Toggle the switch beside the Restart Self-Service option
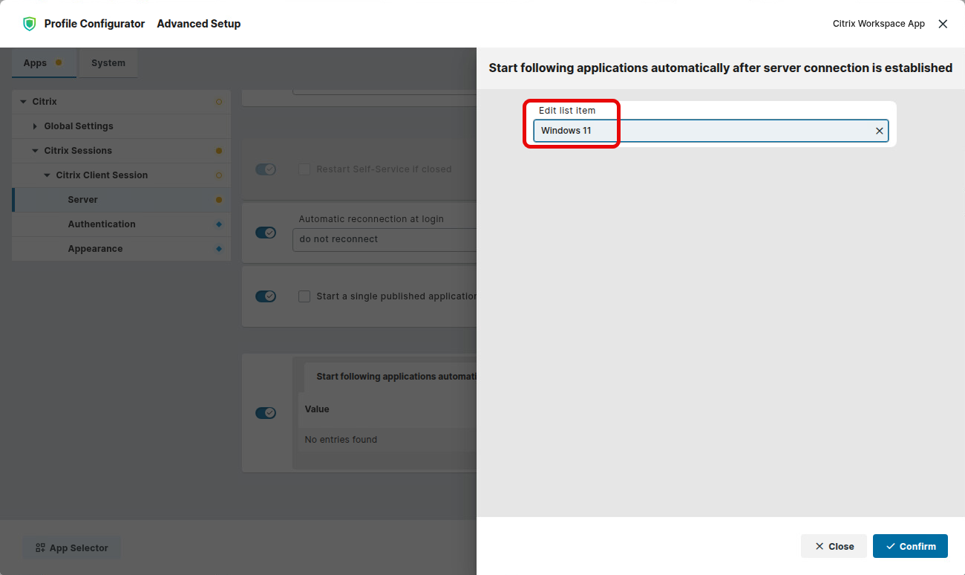This screenshot has height=575, width=965. point(266,169)
